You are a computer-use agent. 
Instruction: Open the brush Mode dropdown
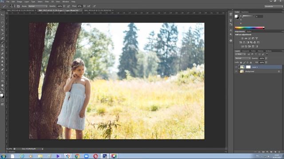click(38, 6)
